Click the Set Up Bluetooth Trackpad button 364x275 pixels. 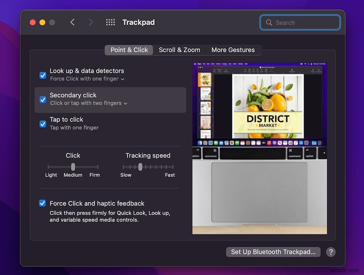tap(273, 252)
